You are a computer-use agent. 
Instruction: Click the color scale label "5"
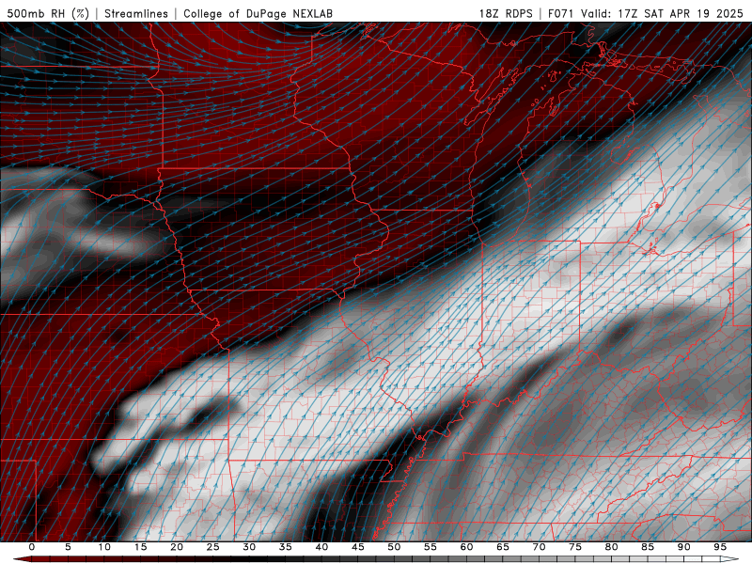coord(68,547)
